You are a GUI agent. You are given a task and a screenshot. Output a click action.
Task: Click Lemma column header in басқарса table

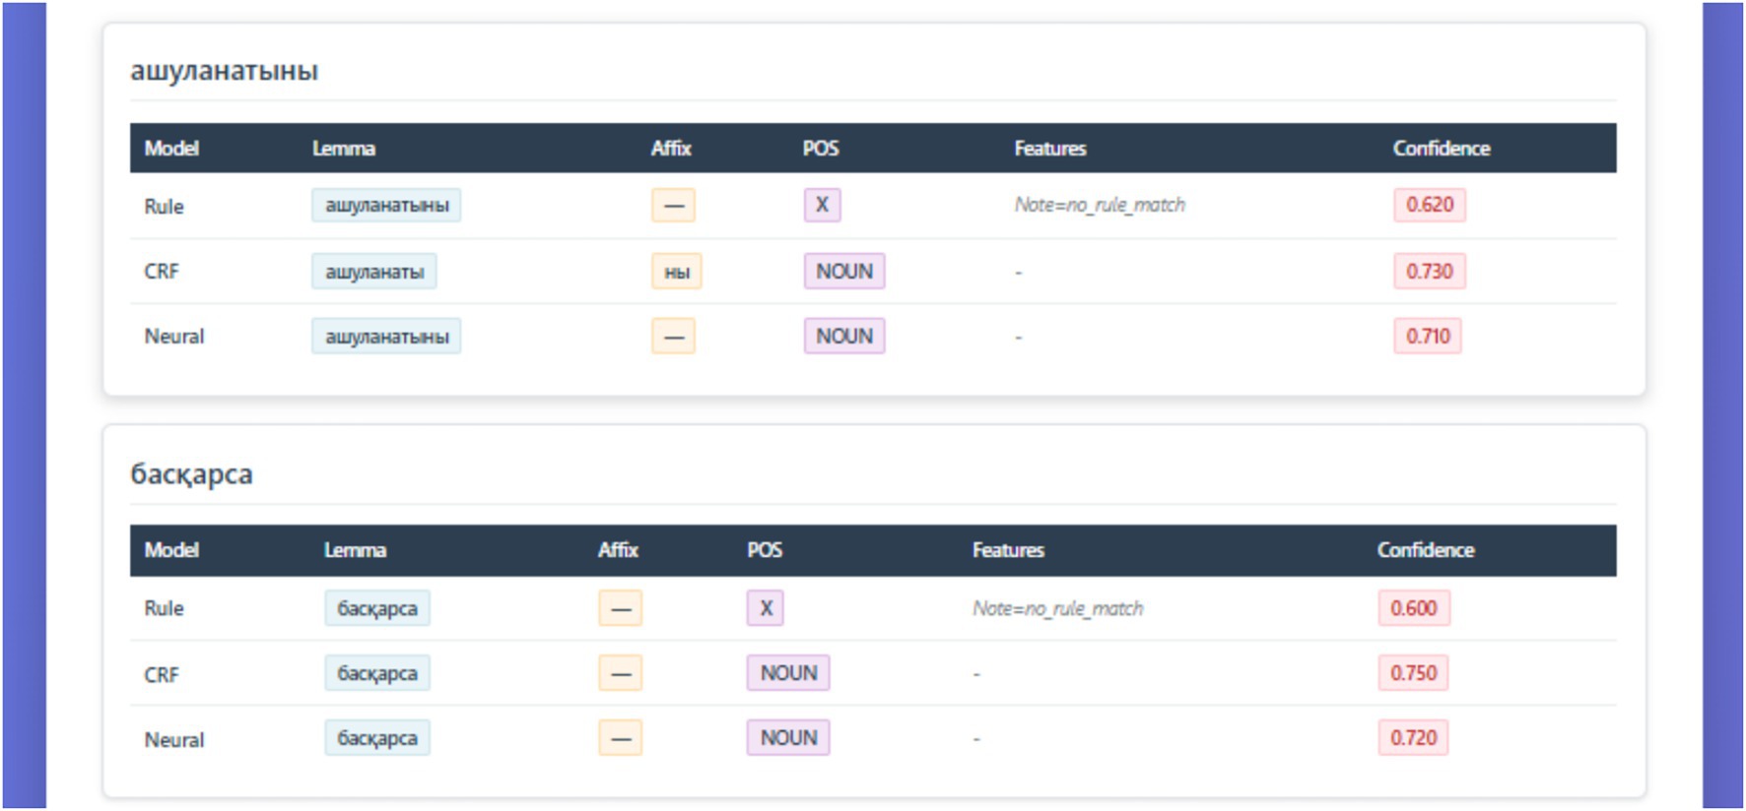coord(355,550)
